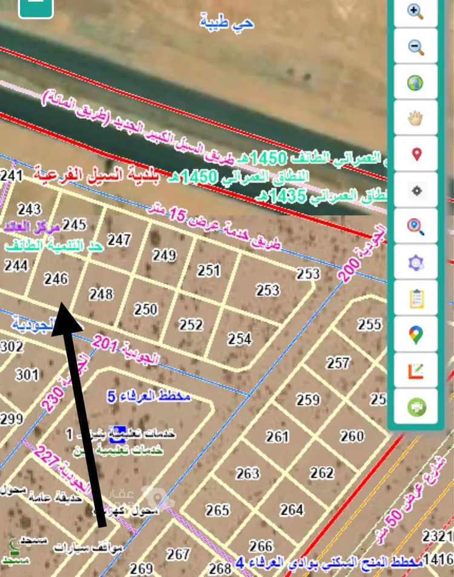Open the purple gear settings tool
This screenshot has height=577, width=454.
click(x=415, y=262)
